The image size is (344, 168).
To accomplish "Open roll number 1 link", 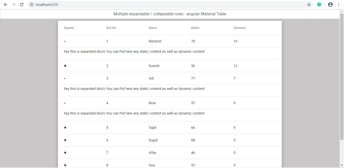I will [107, 41].
